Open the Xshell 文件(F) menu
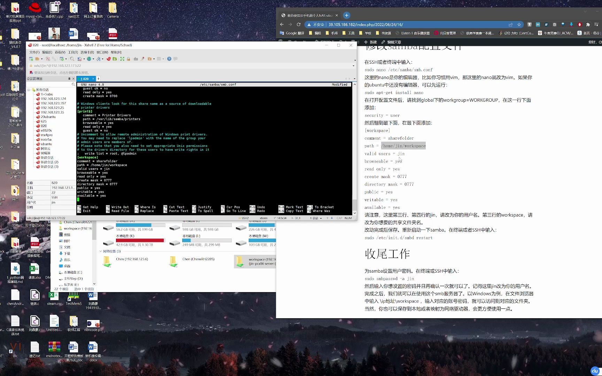This screenshot has height=376, width=602. click(34, 52)
